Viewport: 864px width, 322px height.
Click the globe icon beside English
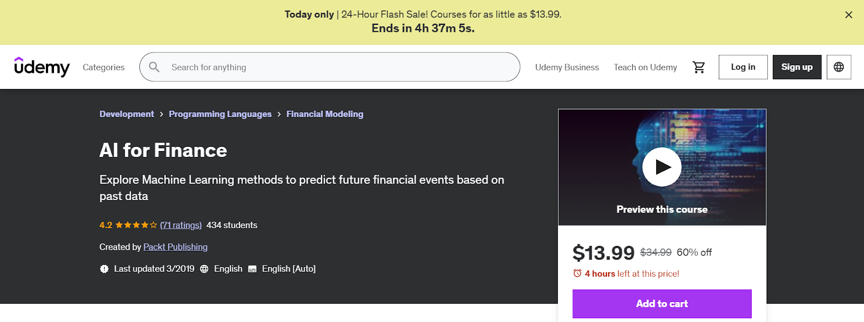point(204,269)
